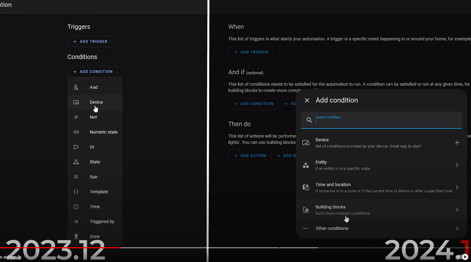Add Device condition with plus icon
This screenshot has width=471, height=262.
457,143
